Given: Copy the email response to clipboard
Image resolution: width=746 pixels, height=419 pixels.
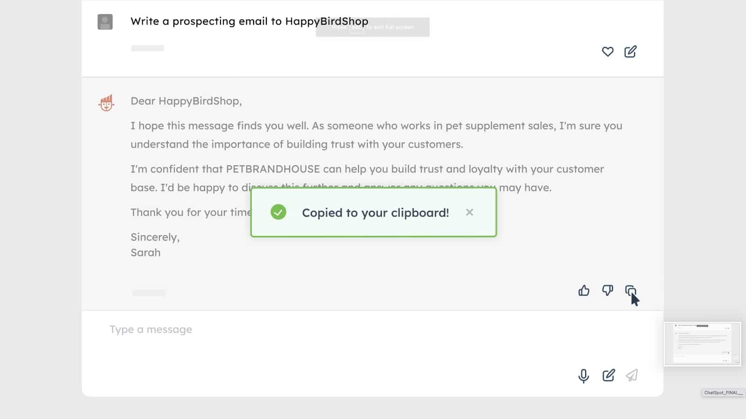Looking at the screenshot, I should (x=630, y=291).
